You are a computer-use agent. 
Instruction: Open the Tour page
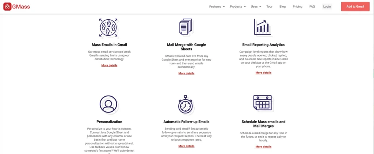click(269, 7)
